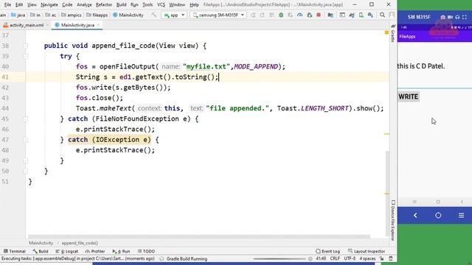Tap the WRITE button on the phone screen
The height and width of the screenshot is (265, 472).
(409, 96)
